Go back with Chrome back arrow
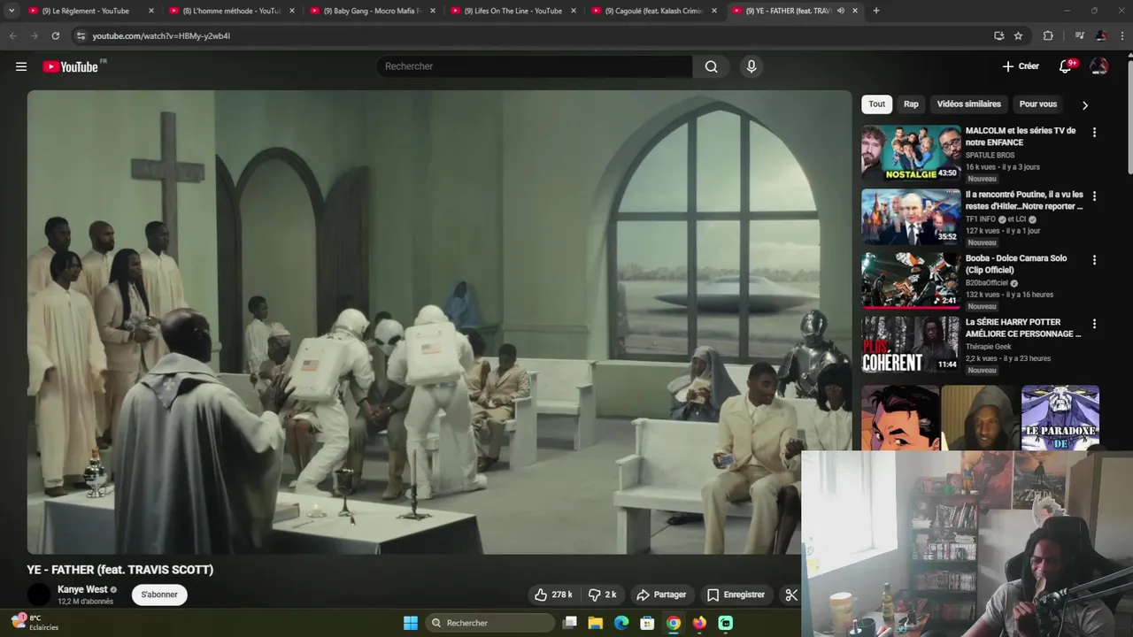Image resolution: width=1133 pixels, height=637 pixels. pyautogui.click(x=12, y=35)
